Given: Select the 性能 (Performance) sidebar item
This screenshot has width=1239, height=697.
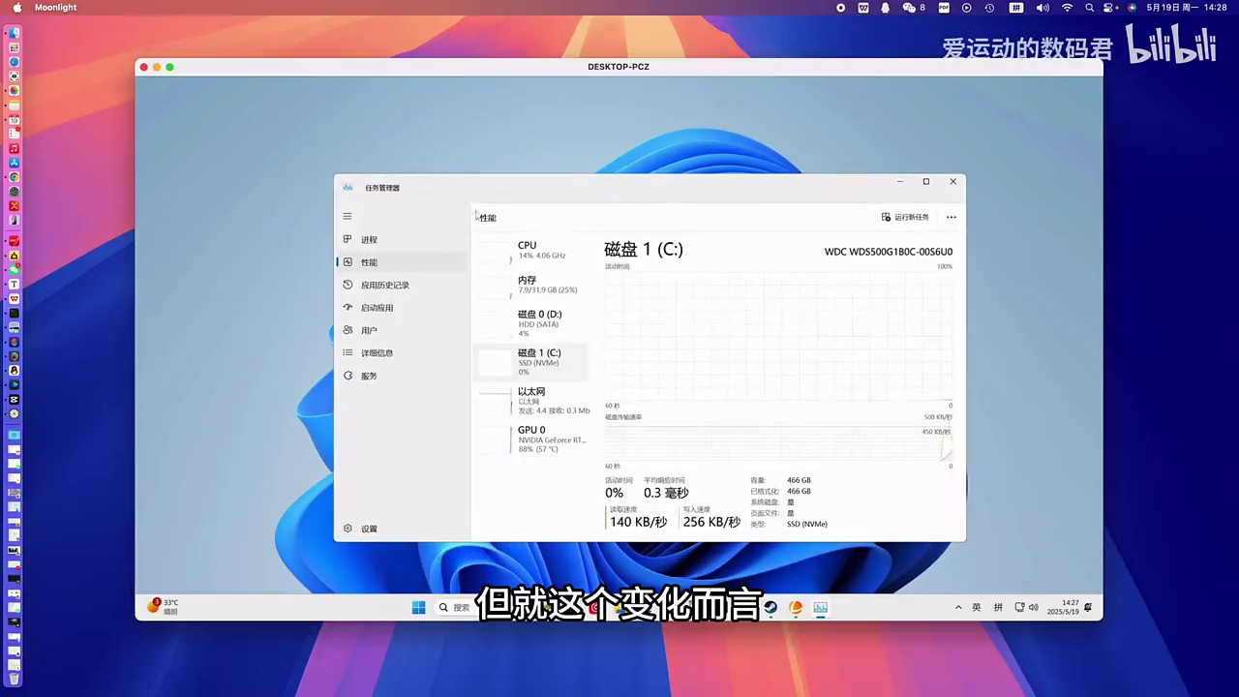Looking at the screenshot, I should pyautogui.click(x=402, y=262).
